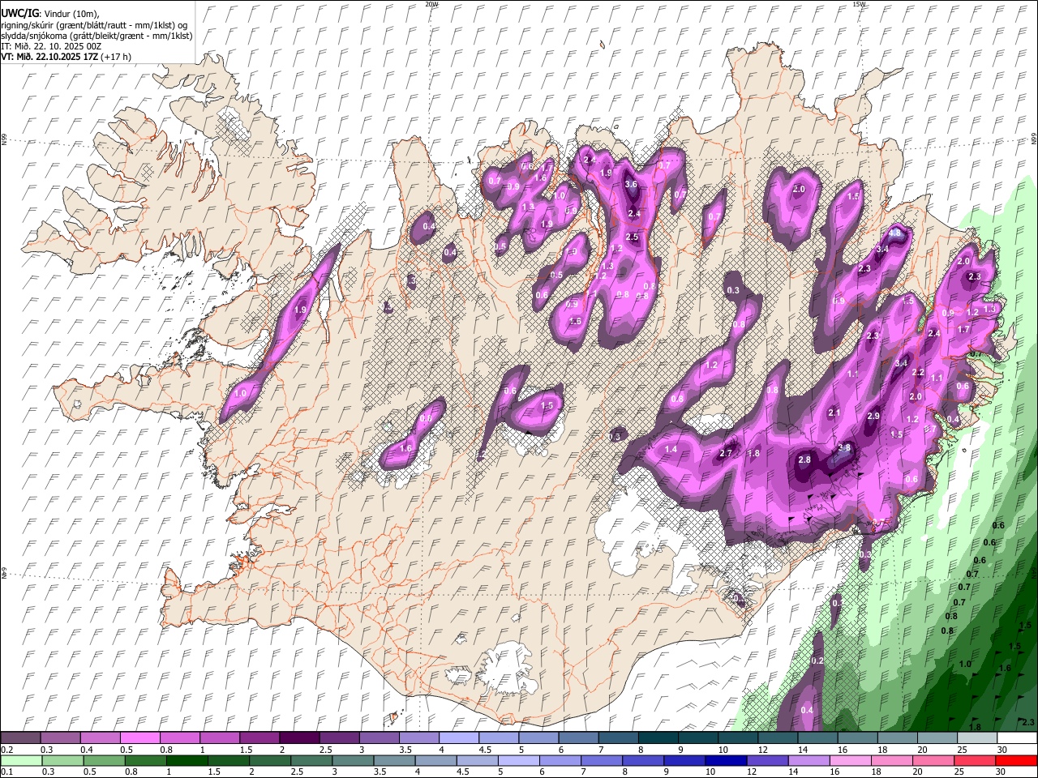1038x778 pixels.
Task: Pick the deep navy 10–12 rain legend swatch
Action: (726, 760)
